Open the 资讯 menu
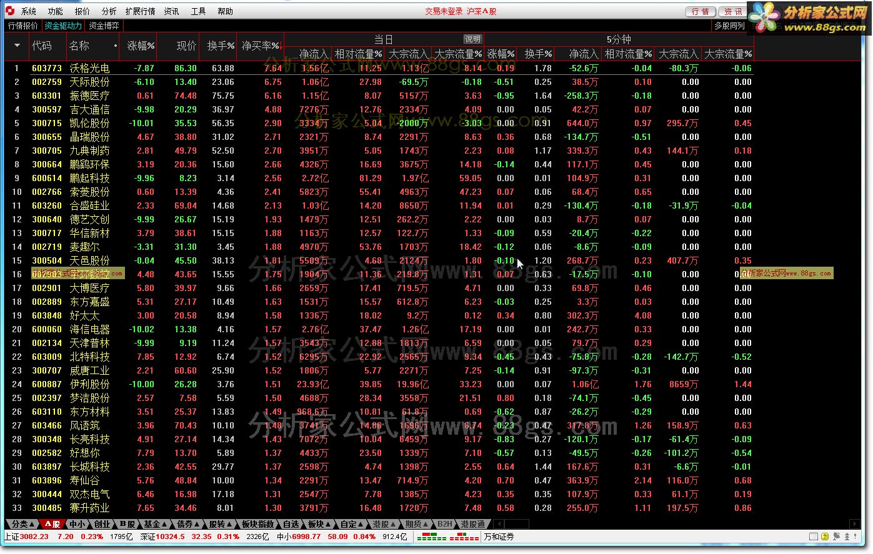Screen dimensions: 873x554 [172, 11]
